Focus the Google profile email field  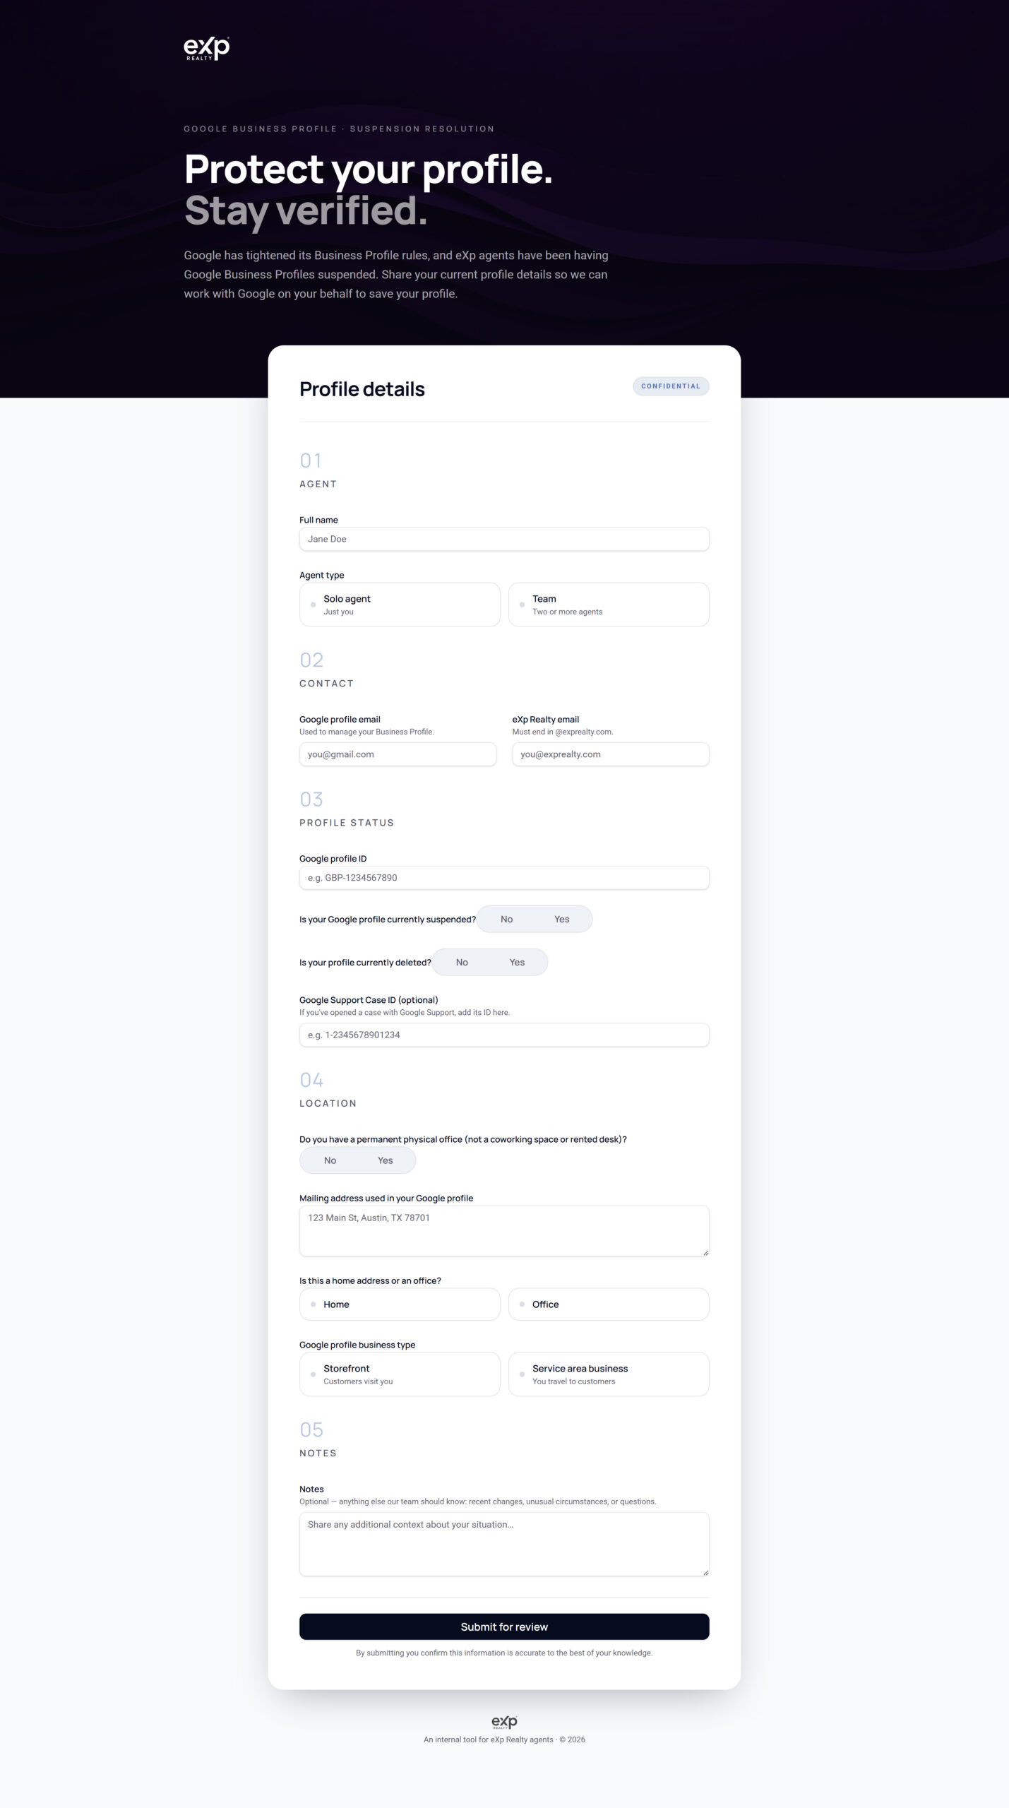coord(398,754)
